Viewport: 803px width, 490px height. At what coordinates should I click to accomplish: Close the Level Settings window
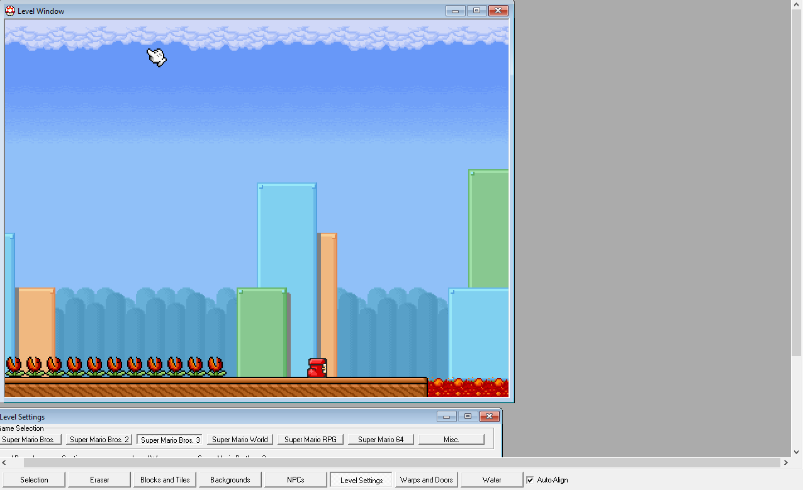coord(489,416)
